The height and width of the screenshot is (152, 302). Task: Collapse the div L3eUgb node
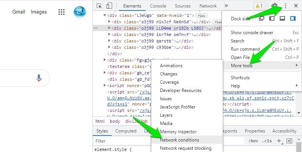pos(105,15)
